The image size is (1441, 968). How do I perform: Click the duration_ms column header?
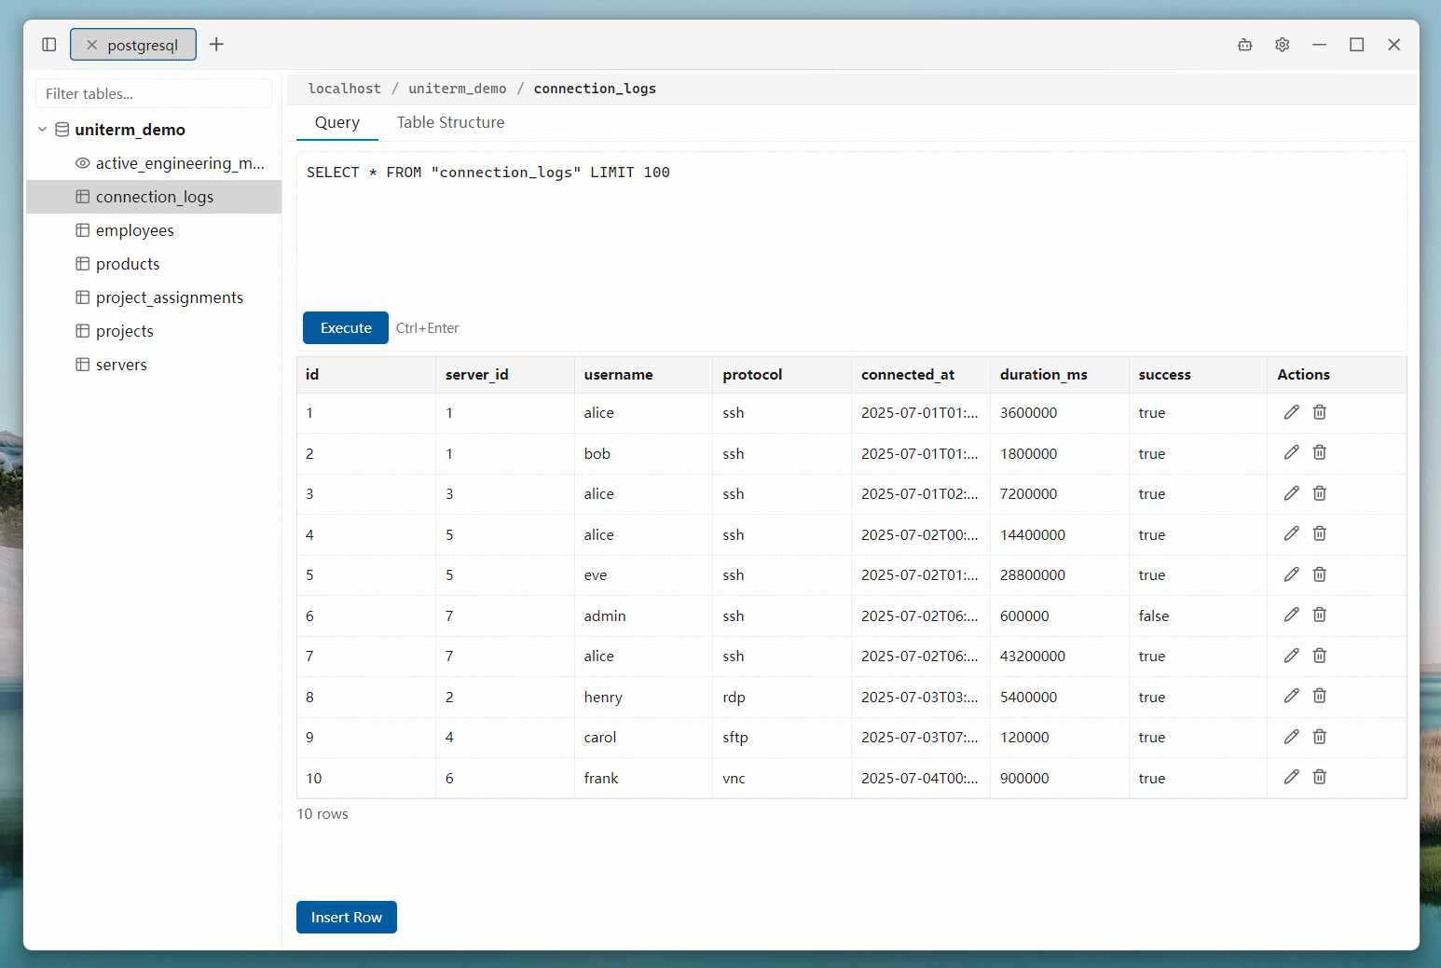coord(1059,375)
